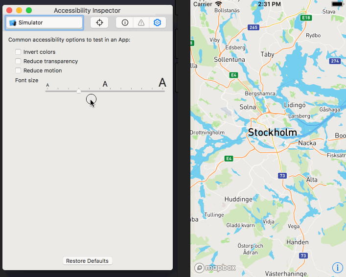
Task: Click the Restore Defaults button
Action: click(x=88, y=261)
